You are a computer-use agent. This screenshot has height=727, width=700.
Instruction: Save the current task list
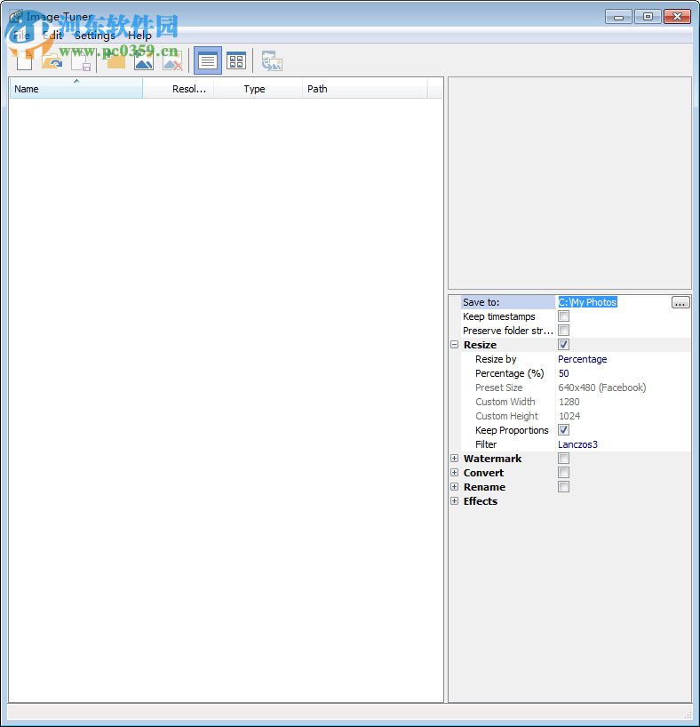[x=81, y=60]
